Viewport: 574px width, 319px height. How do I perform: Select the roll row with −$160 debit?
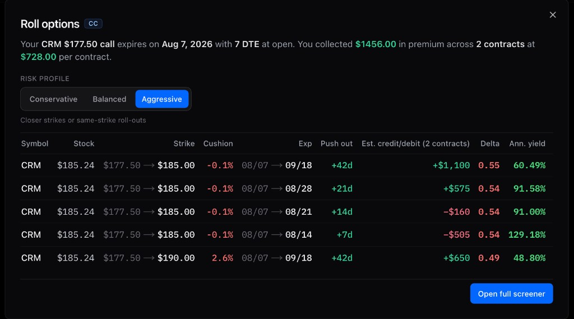pos(286,212)
